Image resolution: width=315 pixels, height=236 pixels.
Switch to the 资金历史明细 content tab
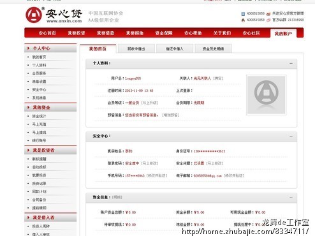(x=213, y=49)
